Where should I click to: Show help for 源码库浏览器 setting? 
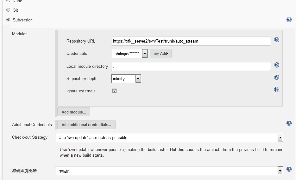(289, 170)
